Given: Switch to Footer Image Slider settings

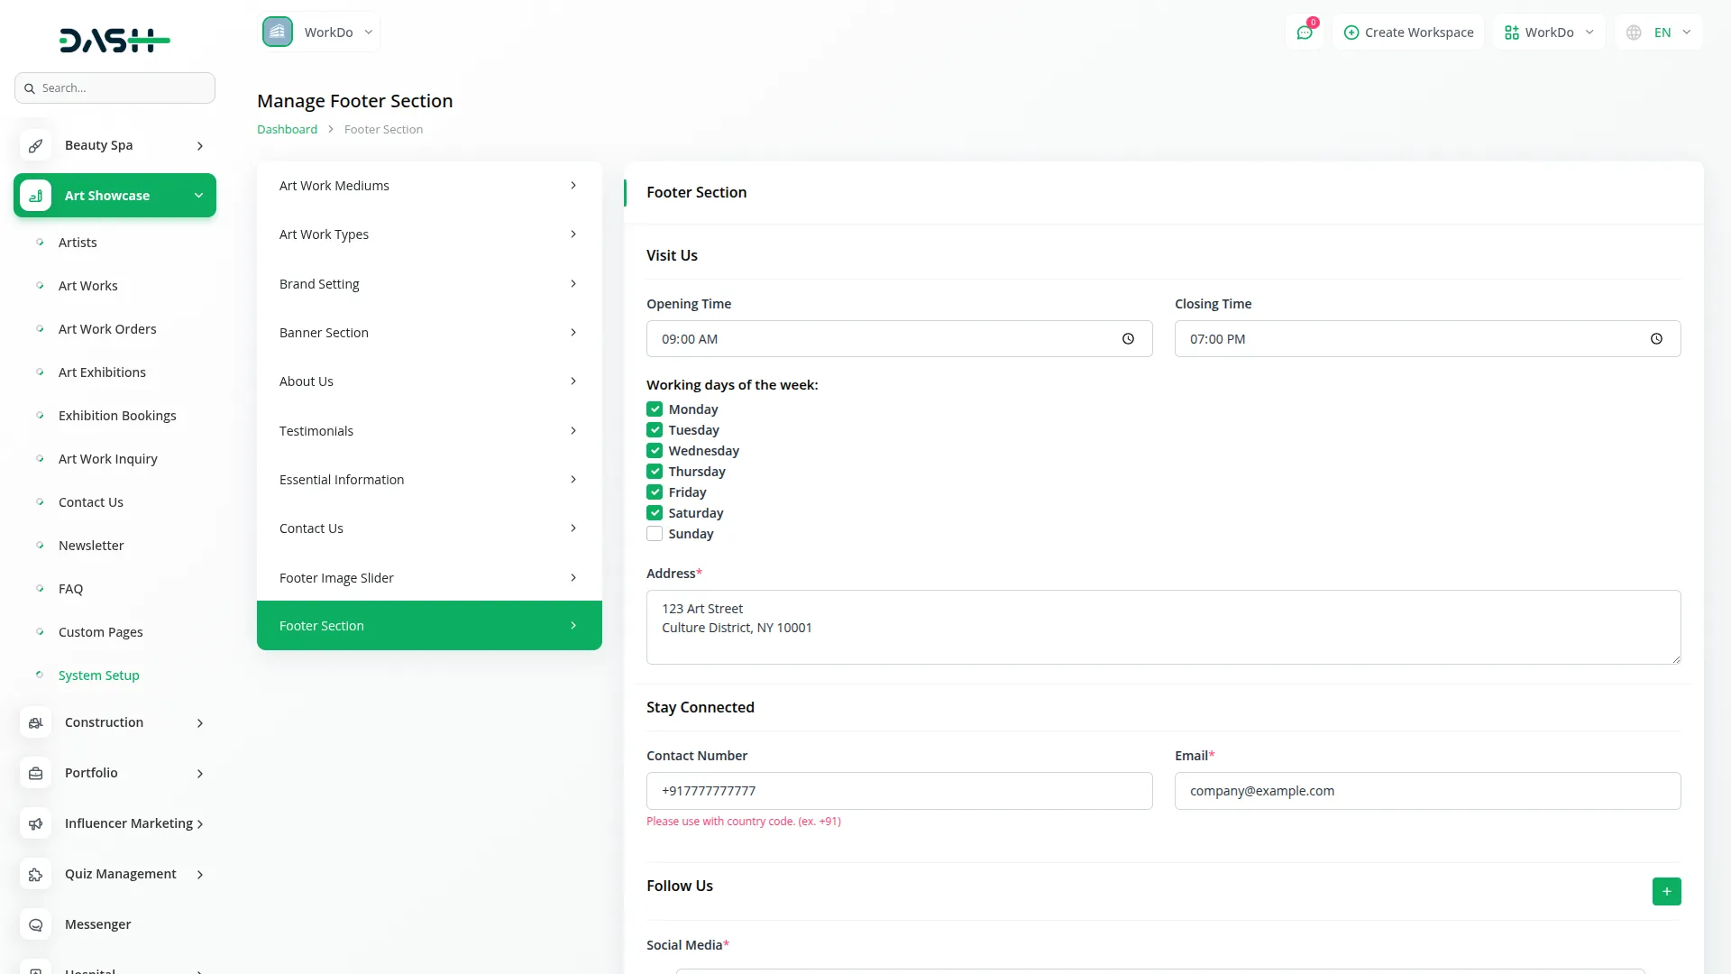Looking at the screenshot, I should tap(428, 578).
